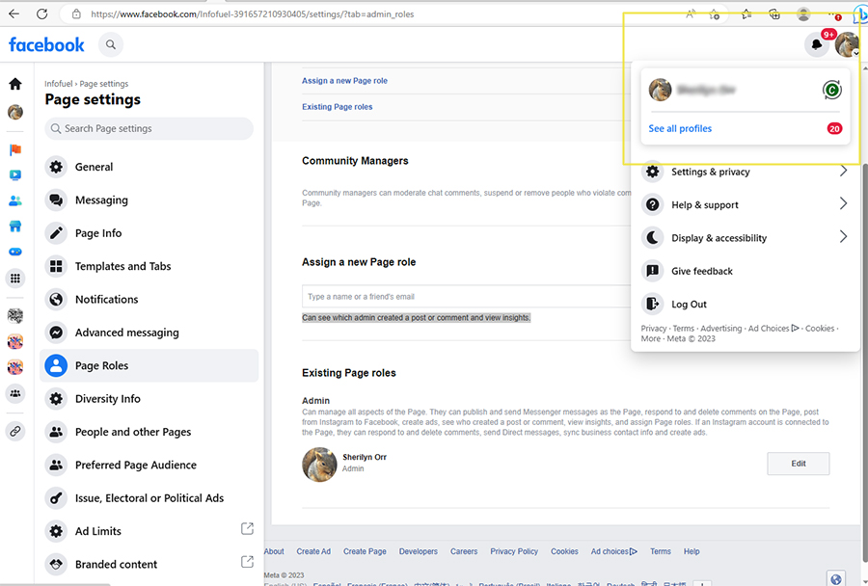Viewport: 868px width, 586px height.
Task: Open the Pages flag icon in sidebar
Action: (15, 150)
